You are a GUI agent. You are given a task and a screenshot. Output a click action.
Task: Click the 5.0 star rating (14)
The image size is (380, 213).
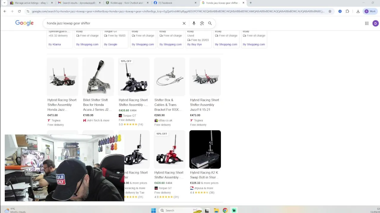(131, 125)
